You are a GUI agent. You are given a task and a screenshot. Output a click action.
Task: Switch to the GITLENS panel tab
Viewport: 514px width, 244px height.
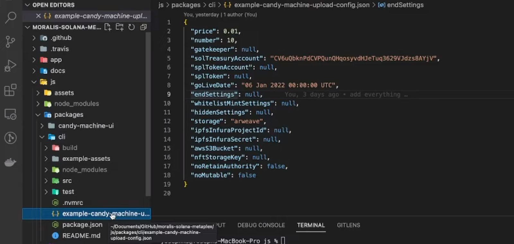click(x=348, y=225)
